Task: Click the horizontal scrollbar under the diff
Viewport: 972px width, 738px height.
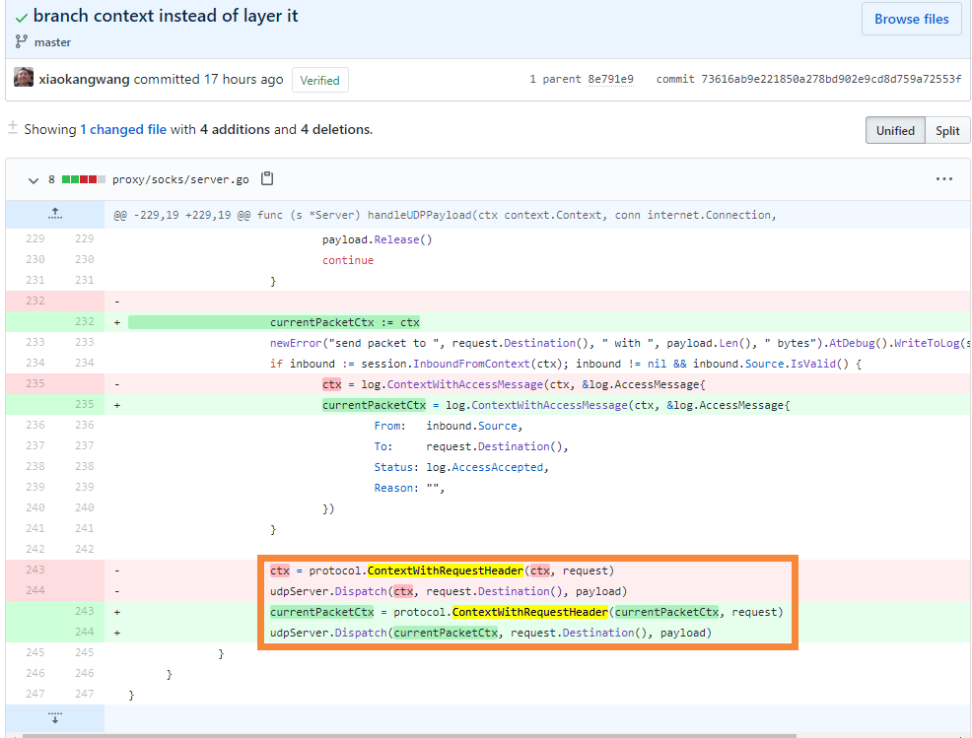Action: pyautogui.click(x=409, y=735)
